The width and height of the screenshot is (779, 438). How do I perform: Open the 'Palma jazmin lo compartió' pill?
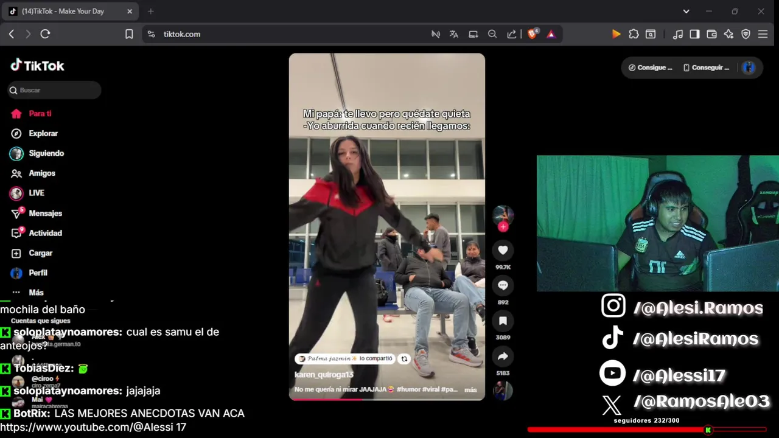(x=345, y=359)
